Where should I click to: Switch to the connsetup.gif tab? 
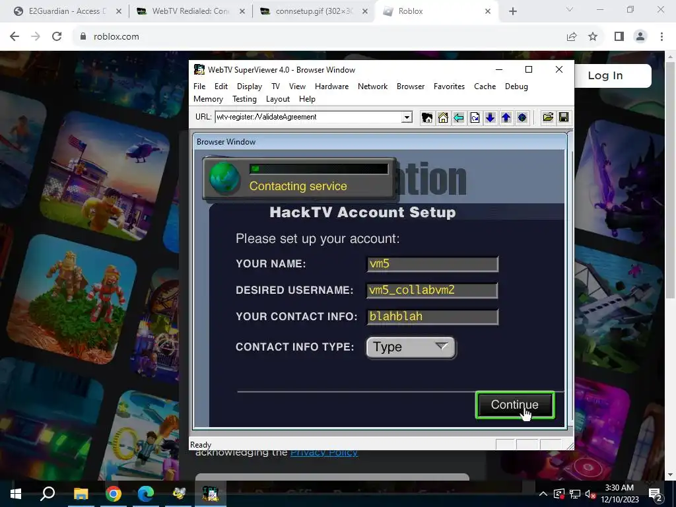coord(314,11)
